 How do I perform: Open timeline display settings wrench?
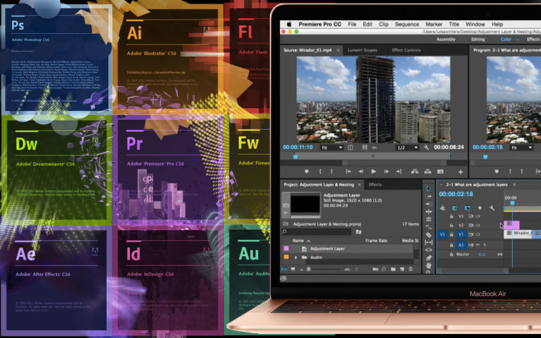pos(492,208)
